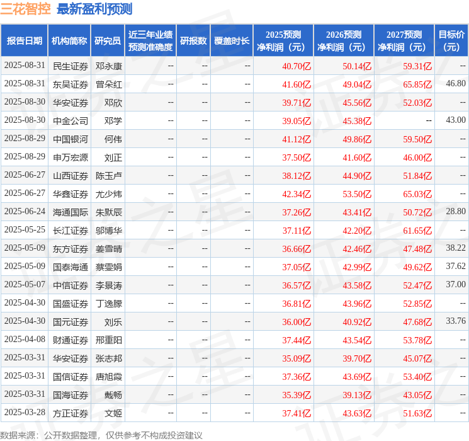Click the 40.70亿 profit value
Viewport: 469px width, 441px height.
click(297, 66)
